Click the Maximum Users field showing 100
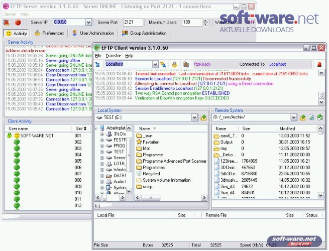This screenshot has height=251, width=329. (192, 22)
